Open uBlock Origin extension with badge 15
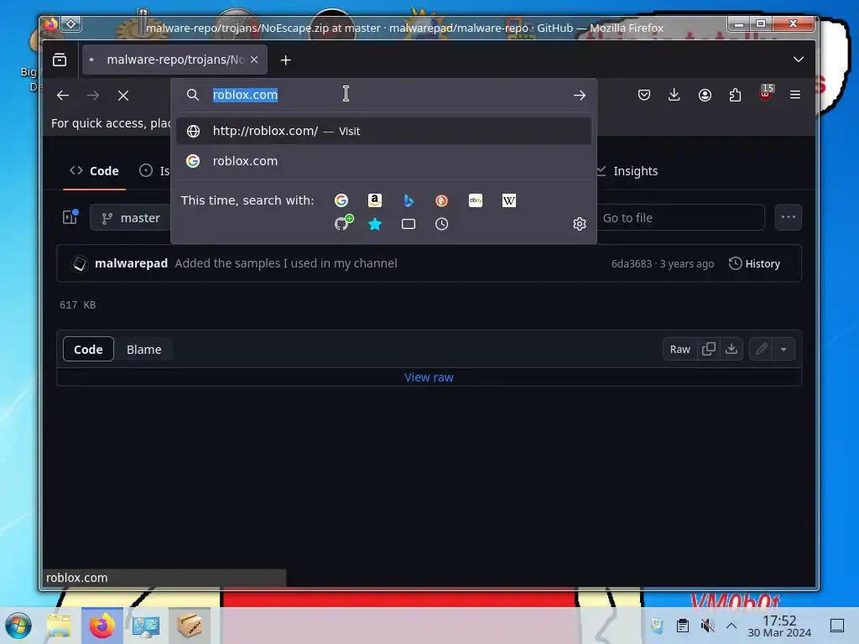The height and width of the screenshot is (644, 859). coord(765,94)
